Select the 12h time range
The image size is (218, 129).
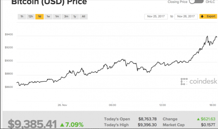click(30, 16)
